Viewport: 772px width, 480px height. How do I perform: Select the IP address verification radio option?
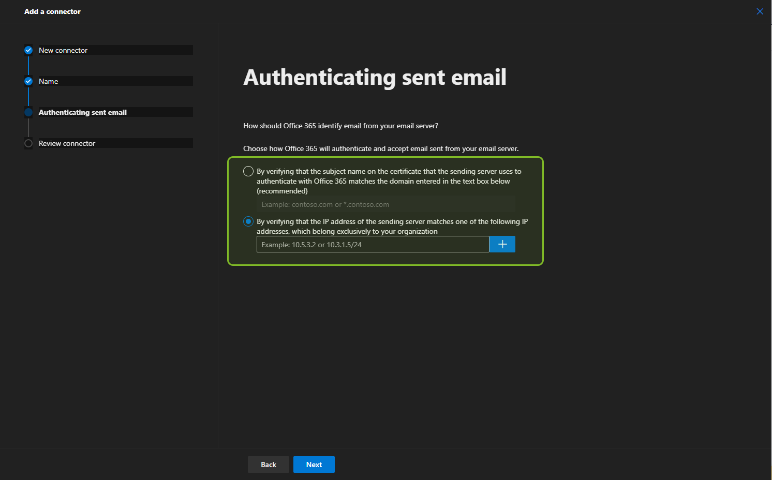click(248, 221)
